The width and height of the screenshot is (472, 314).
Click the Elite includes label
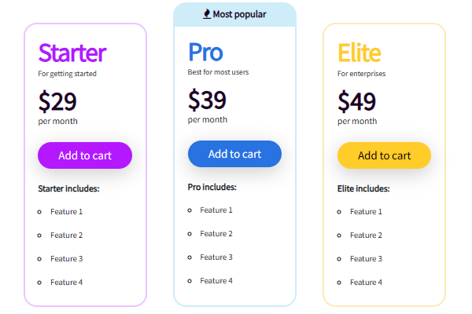point(363,188)
